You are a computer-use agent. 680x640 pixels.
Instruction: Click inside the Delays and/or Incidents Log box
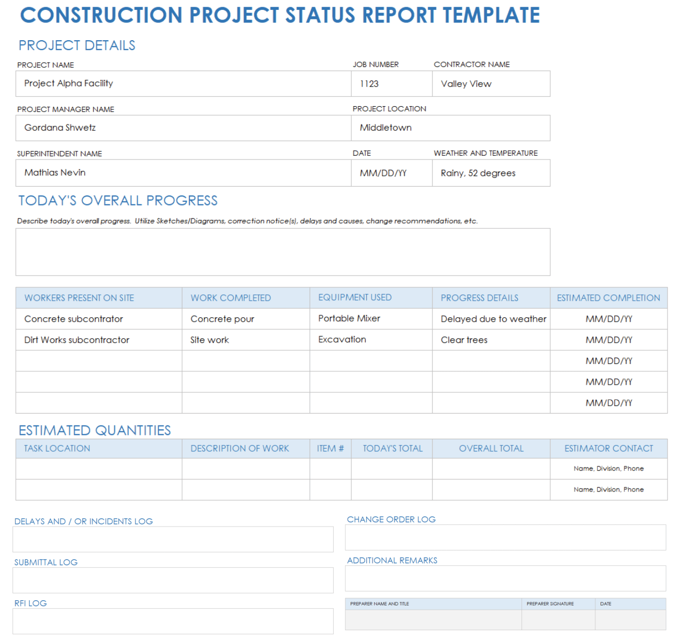click(x=173, y=539)
